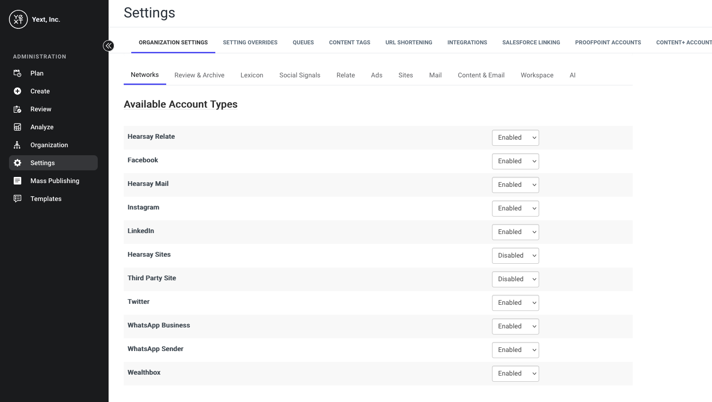The width and height of the screenshot is (712, 402).
Task: Expand the Hearsay Sites Disabled dropdown
Action: (515, 256)
